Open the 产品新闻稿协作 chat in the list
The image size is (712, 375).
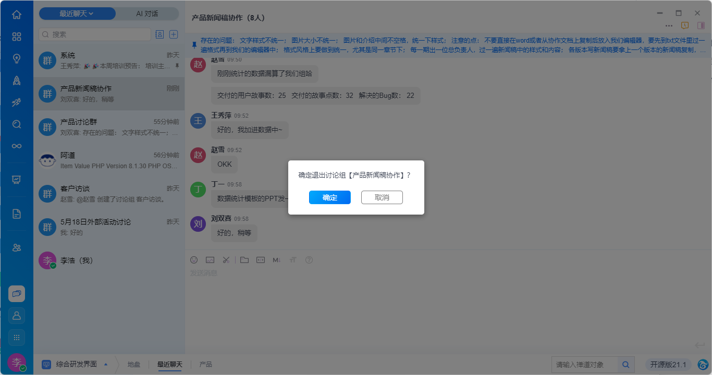109,94
